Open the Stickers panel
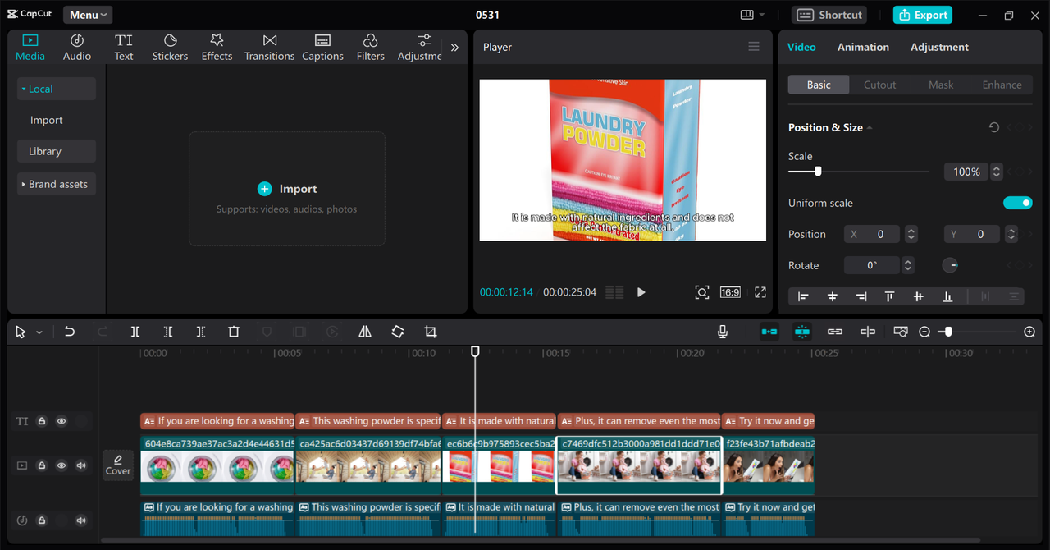This screenshot has height=550, width=1050. tap(170, 48)
